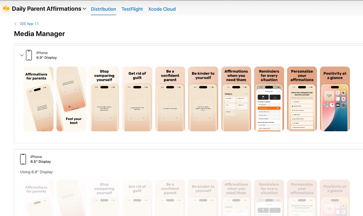Click the back chevron arrow icon
This screenshot has width=363, height=216.
pos(16,24)
